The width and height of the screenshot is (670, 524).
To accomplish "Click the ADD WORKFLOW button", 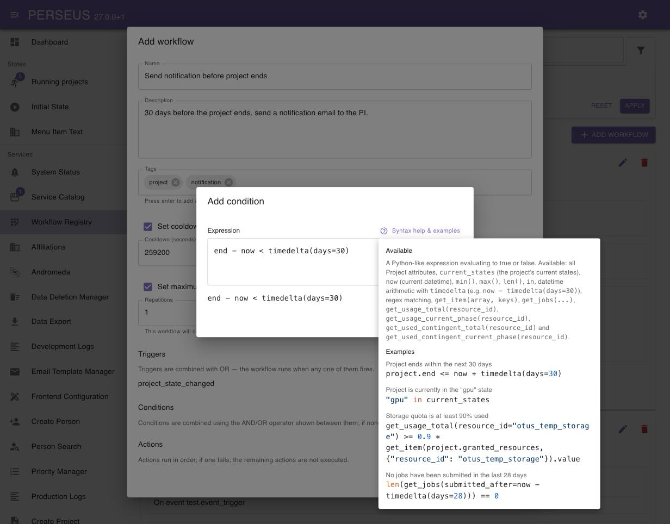I will tap(613, 135).
